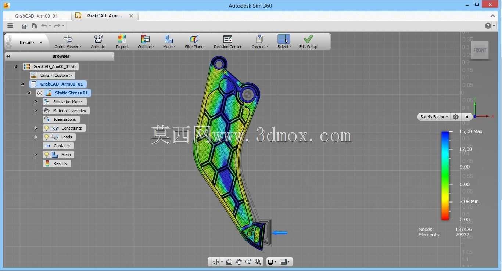Collapse the Static Stress 01 node
Image resolution: width=502 pixels, height=271 pixels.
tap(29, 93)
